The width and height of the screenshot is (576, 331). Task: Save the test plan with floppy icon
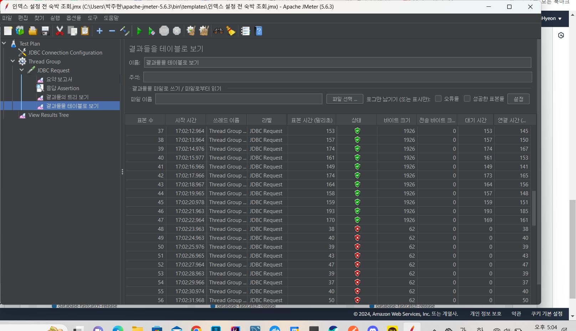[x=45, y=31]
